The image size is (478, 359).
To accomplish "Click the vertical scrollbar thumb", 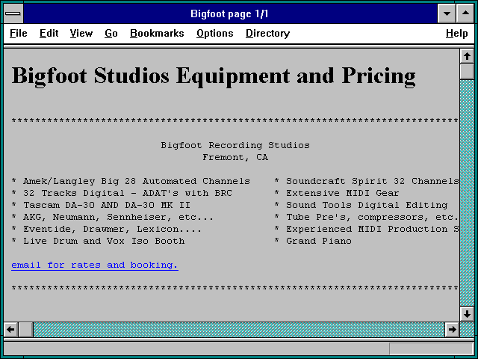I will click(467, 72).
